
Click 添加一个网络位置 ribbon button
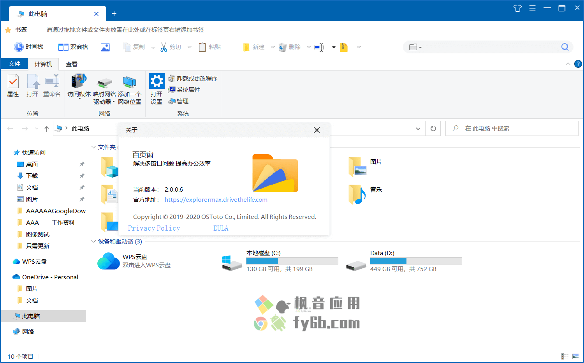130,90
